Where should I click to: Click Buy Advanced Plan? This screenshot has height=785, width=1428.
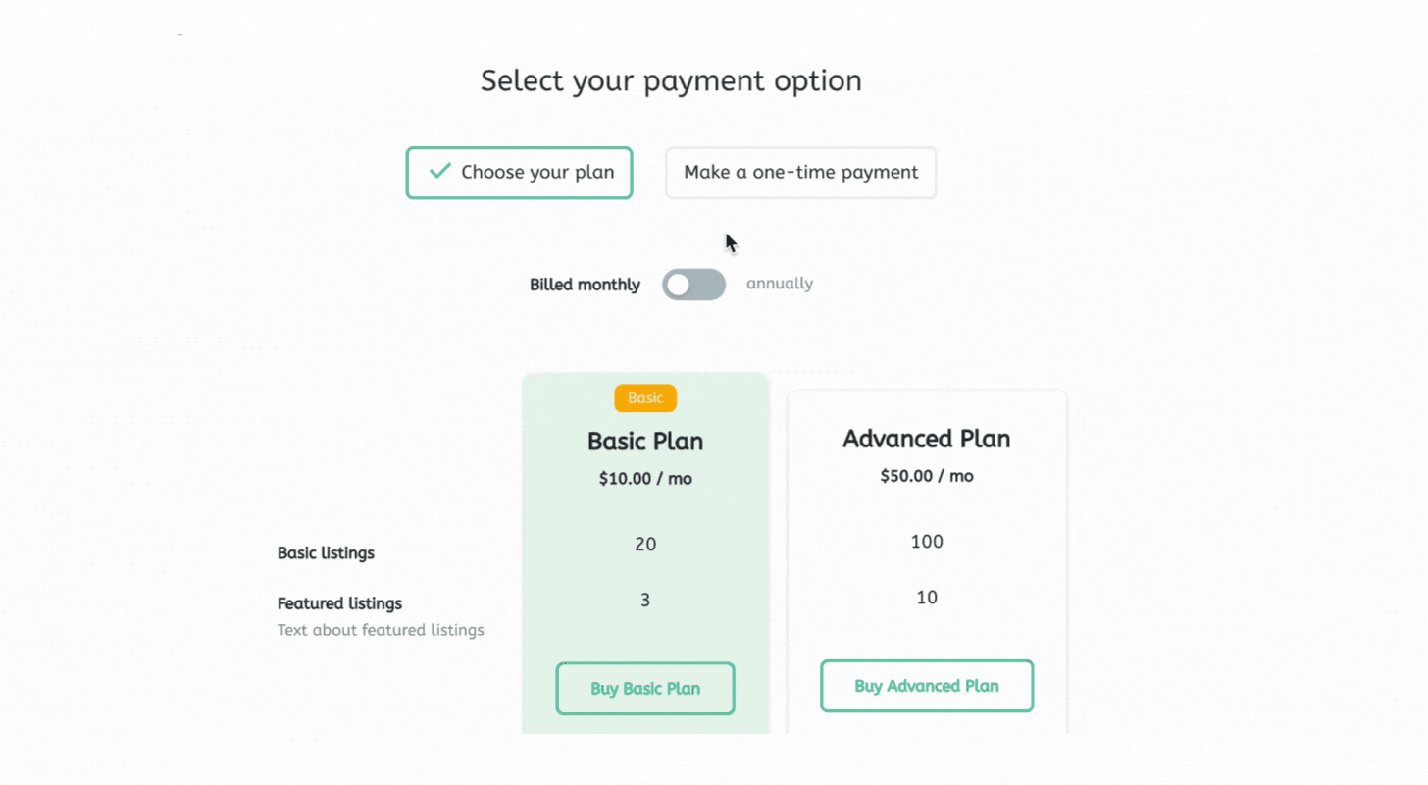point(926,686)
